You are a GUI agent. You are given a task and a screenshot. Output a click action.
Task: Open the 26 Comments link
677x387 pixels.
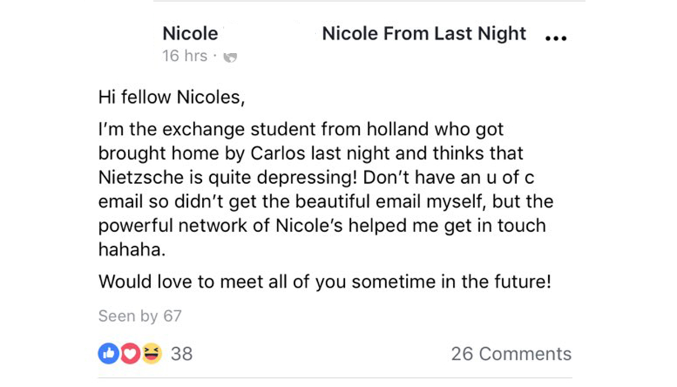point(511,354)
